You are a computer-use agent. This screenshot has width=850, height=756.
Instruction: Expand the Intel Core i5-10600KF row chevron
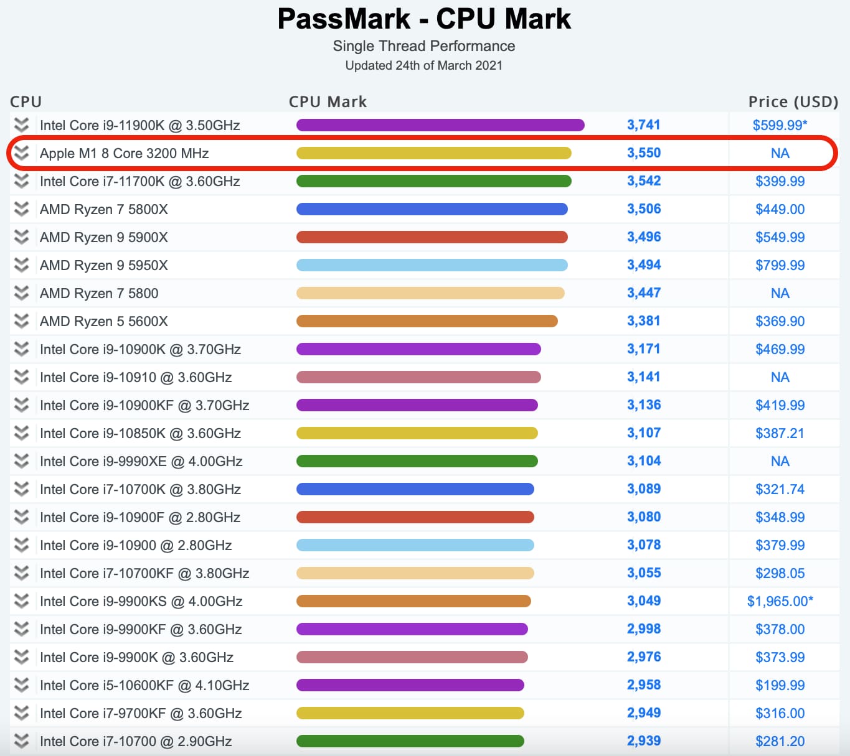tap(22, 685)
